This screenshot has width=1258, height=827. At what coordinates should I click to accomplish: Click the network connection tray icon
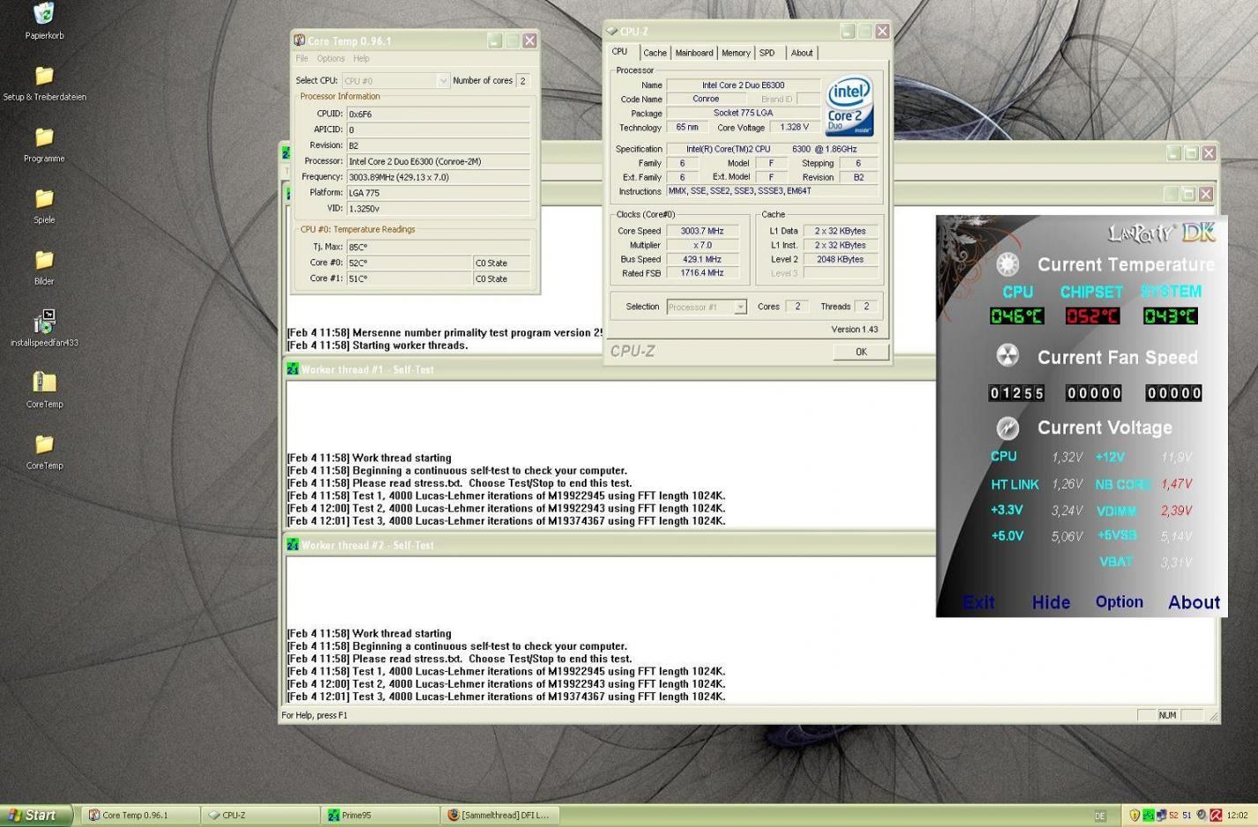[1161, 816]
